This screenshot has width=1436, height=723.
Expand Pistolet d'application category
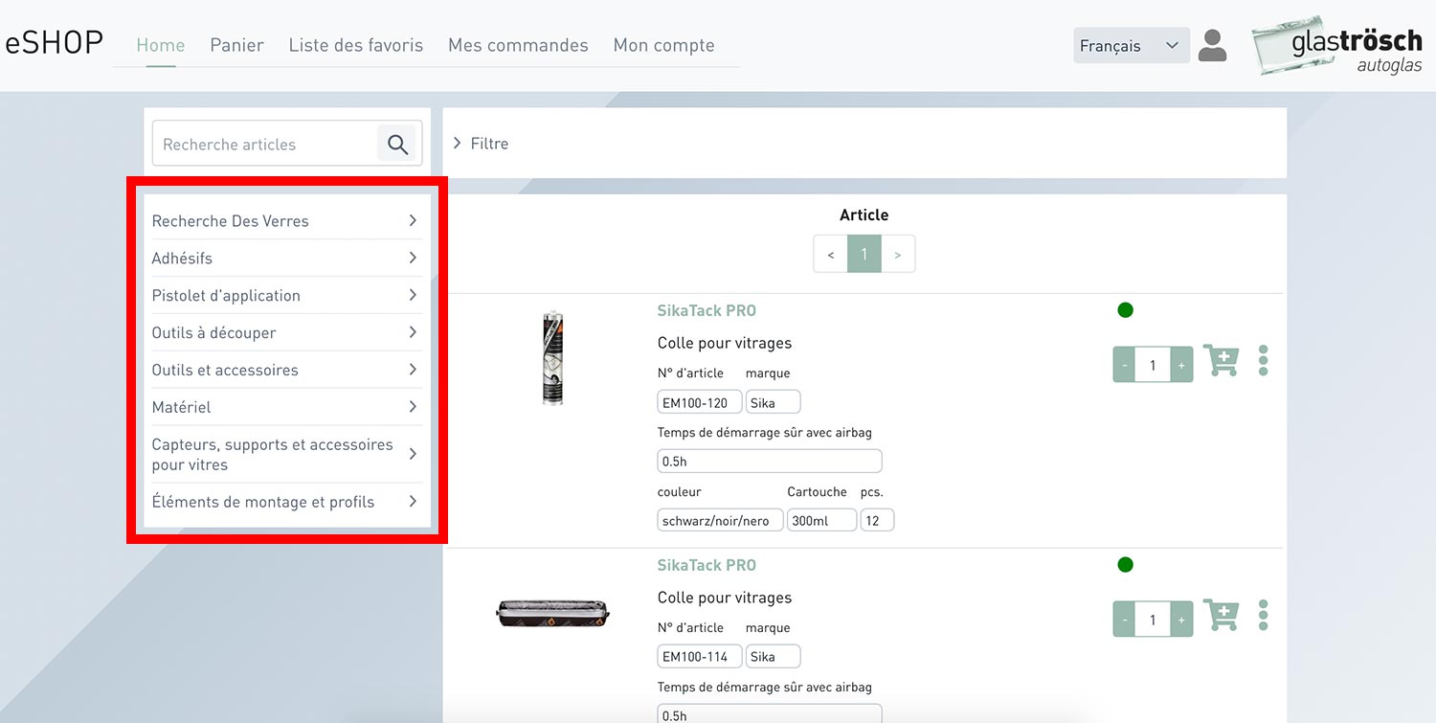click(x=285, y=295)
